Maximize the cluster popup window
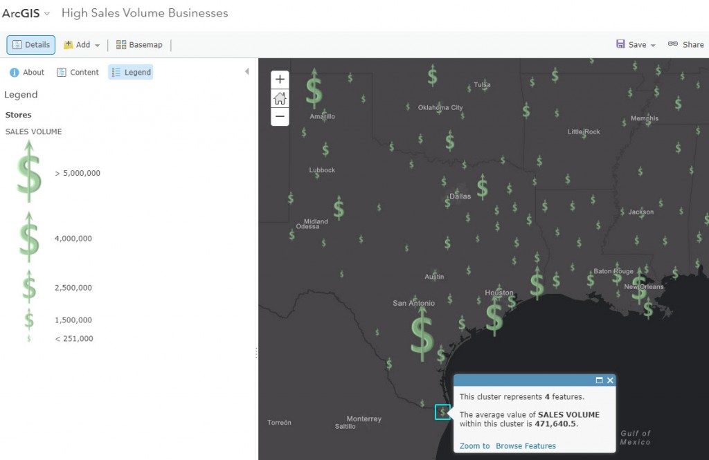 point(600,380)
